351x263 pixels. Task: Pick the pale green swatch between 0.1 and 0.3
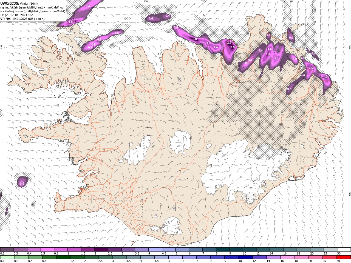pos(7,257)
